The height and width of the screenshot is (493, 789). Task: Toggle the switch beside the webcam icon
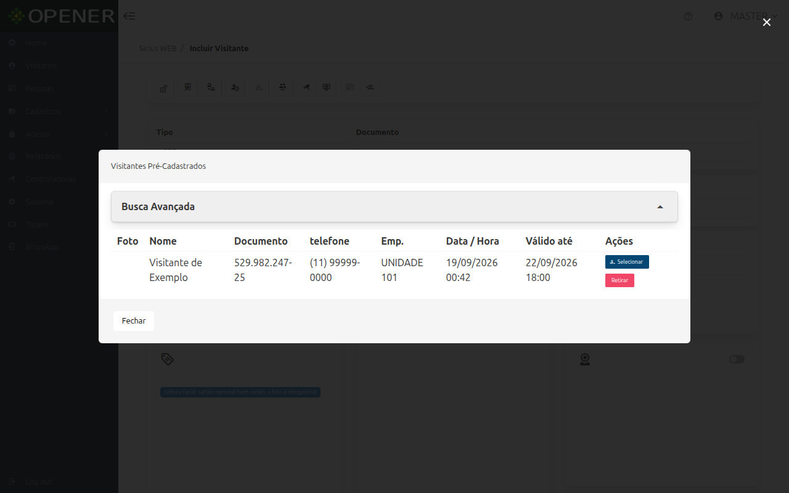[x=737, y=359]
